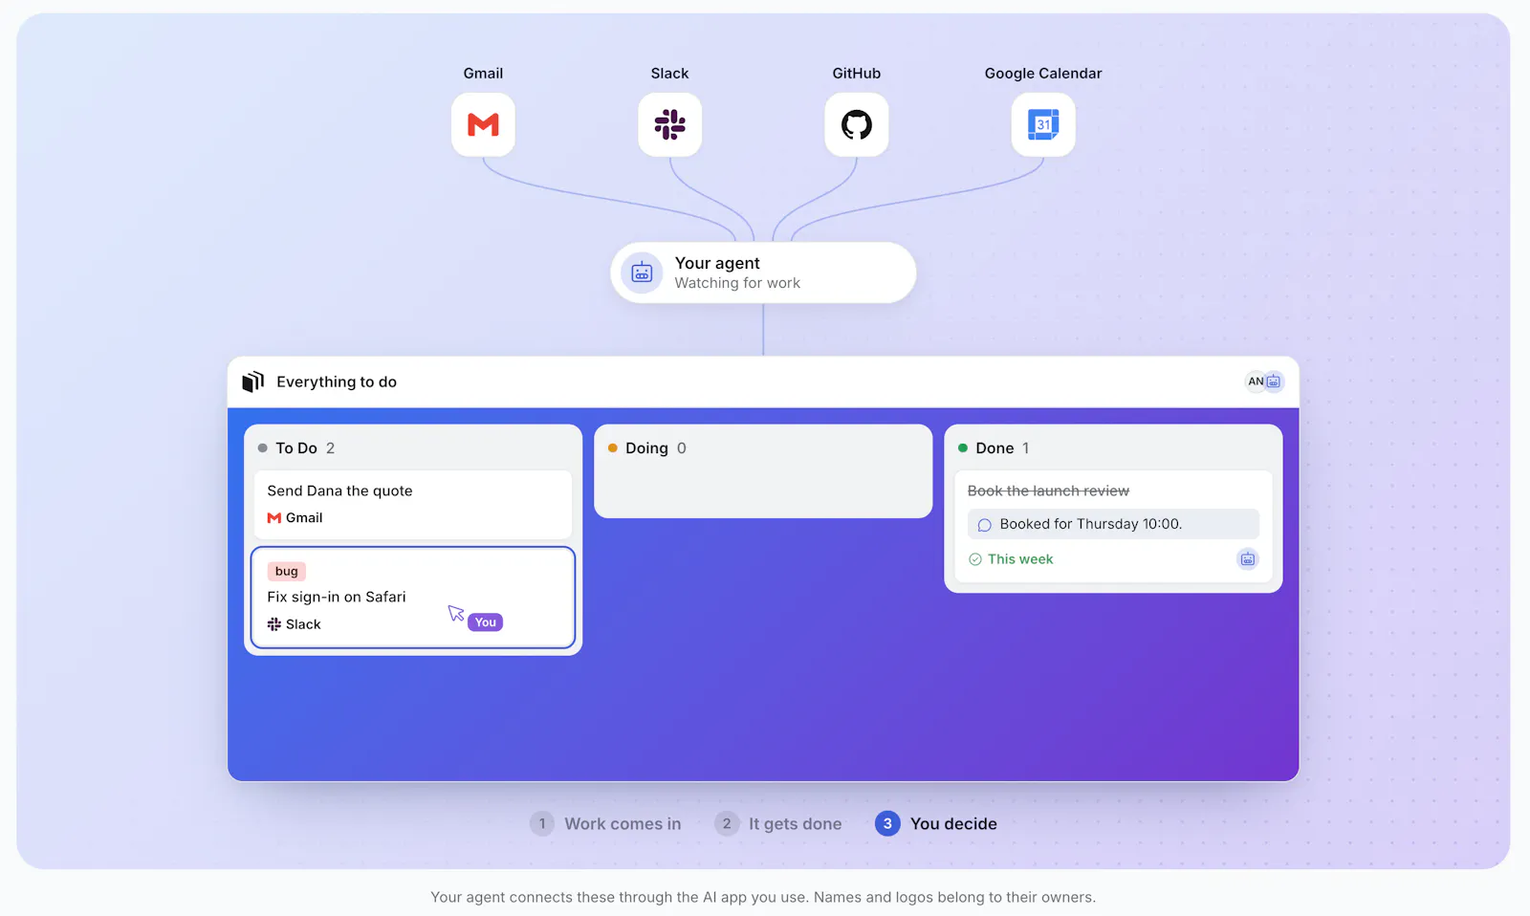Click the Google Calendar label text

pos(1043,74)
